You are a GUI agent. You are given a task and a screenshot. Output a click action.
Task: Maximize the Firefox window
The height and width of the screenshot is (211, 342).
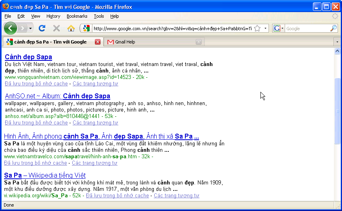tap(326, 7)
